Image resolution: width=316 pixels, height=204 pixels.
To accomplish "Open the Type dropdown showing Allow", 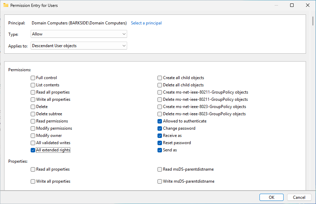I will coord(79,34).
